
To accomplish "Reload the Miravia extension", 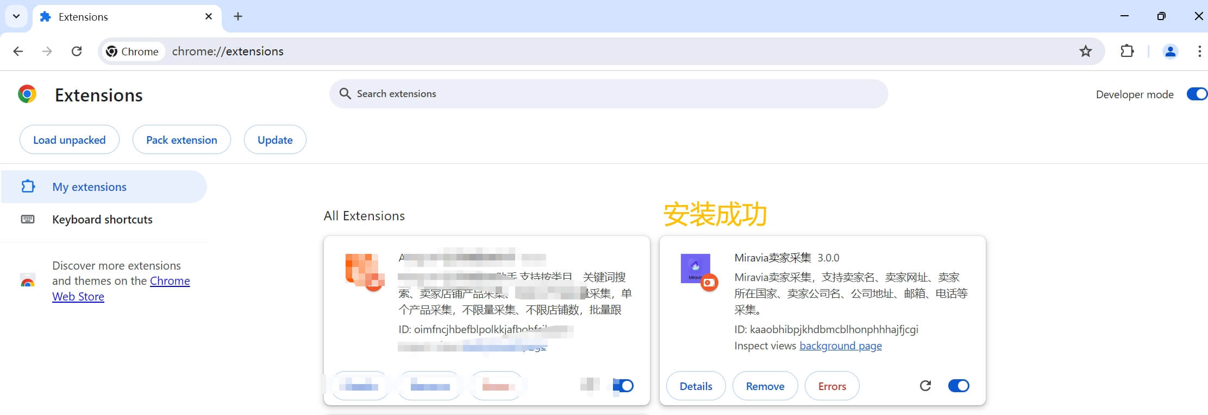I will 925,386.
